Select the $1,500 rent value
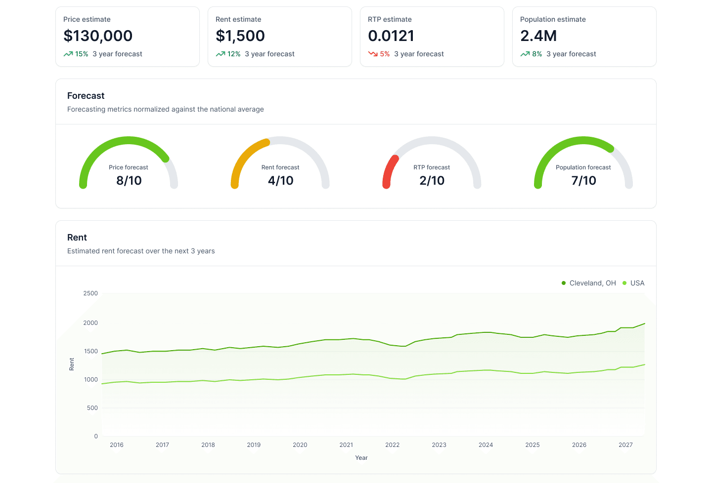The width and height of the screenshot is (712, 483). 240,36
